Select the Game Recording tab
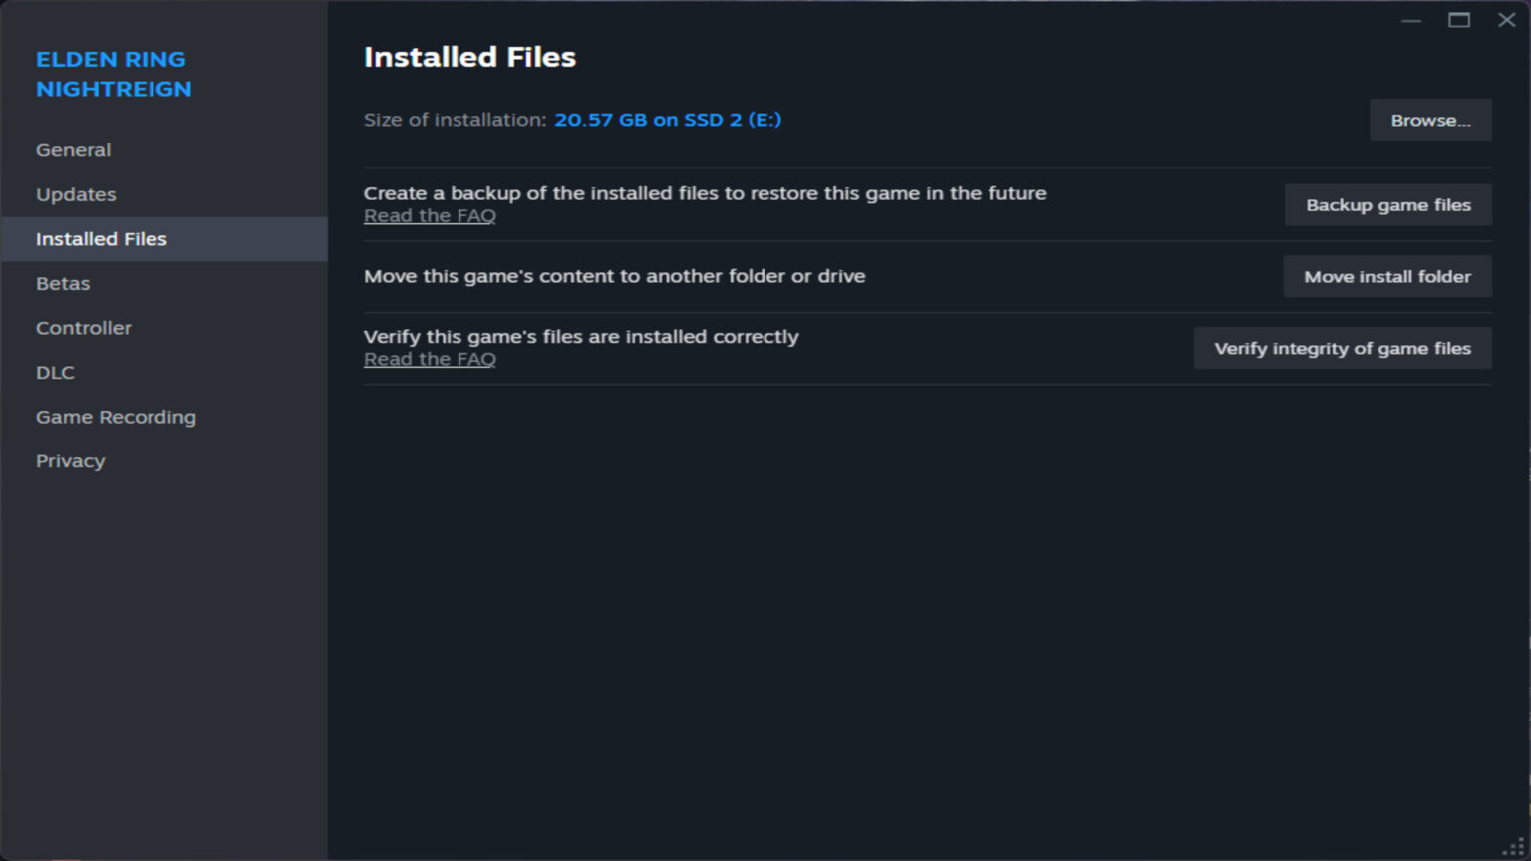The width and height of the screenshot is (1531, 861). [x=116, y=417]
